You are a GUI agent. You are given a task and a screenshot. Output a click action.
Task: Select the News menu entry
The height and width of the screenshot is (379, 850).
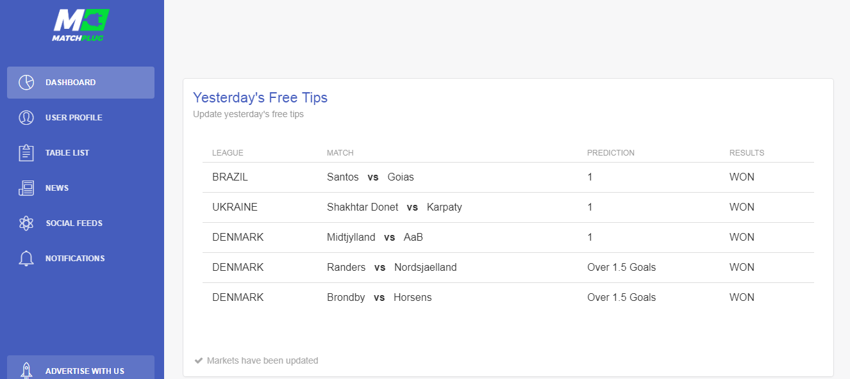(x=81, y=188)
